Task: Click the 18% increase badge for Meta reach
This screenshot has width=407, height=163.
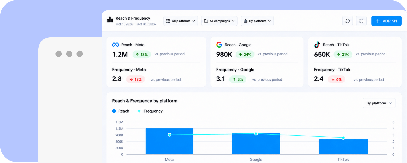Action: (x=142, y=55)
